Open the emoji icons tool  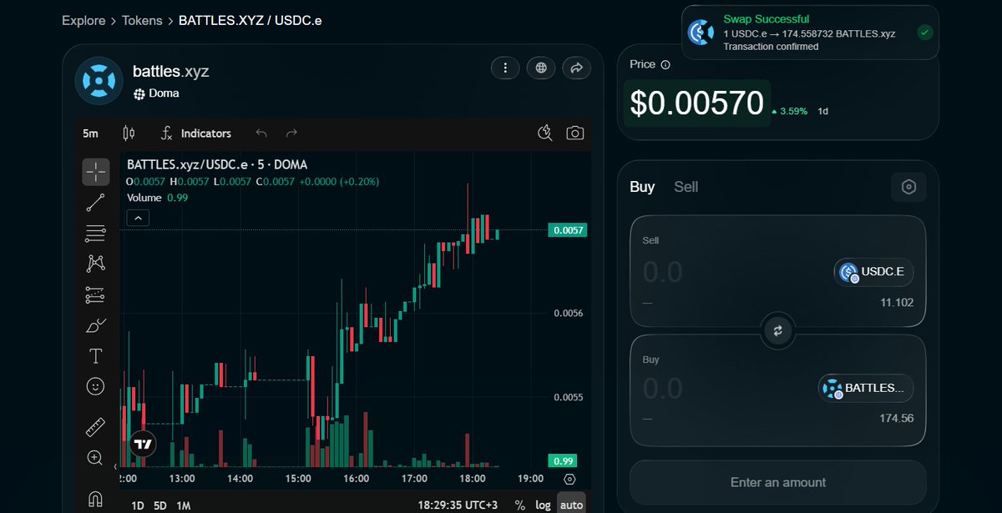tap(95, 386)
